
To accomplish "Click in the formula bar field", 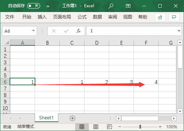I will coord(132,31).
